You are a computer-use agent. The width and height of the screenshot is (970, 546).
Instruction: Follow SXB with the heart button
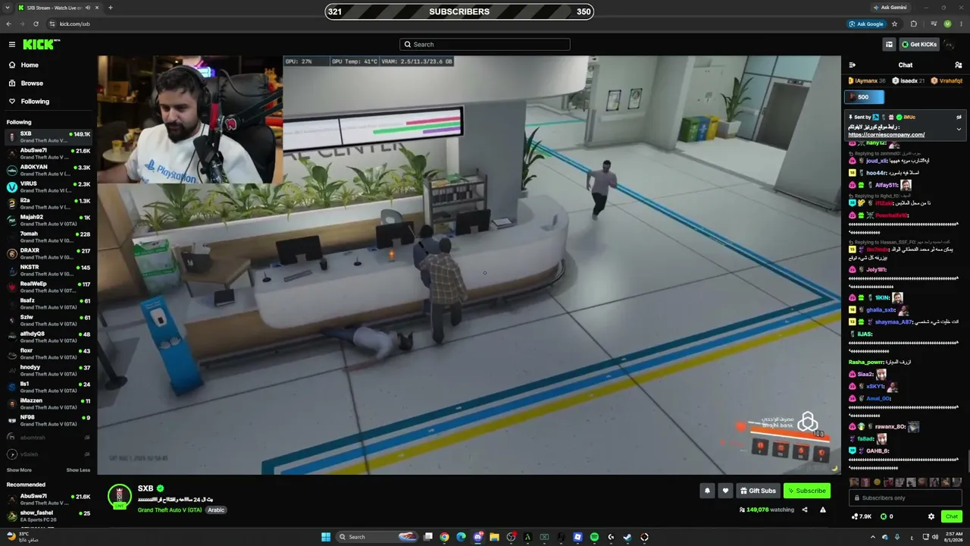click(725, 491)
